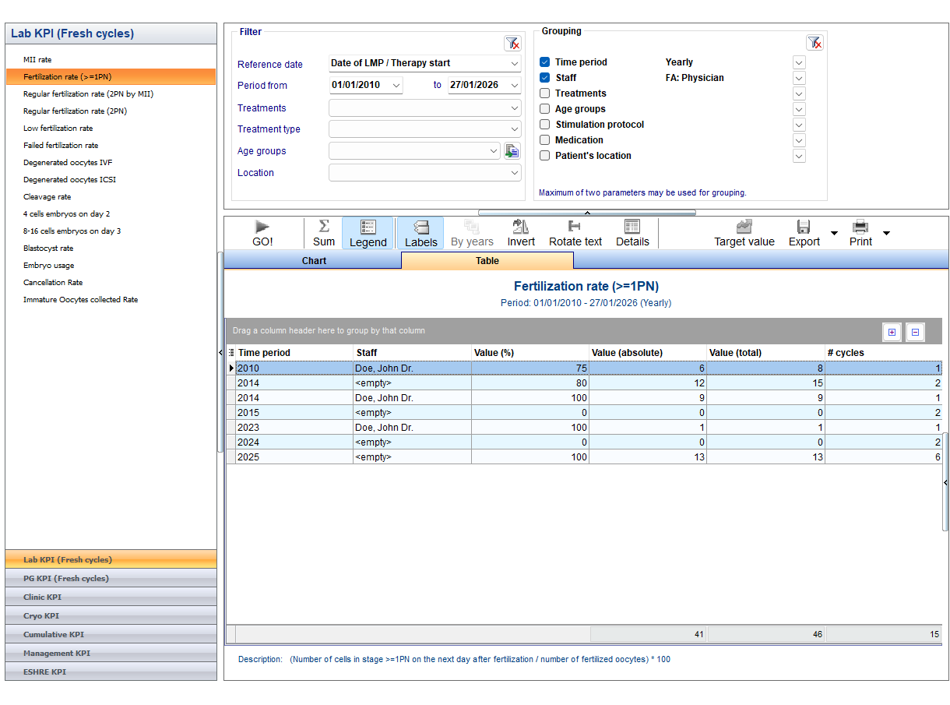Expand all table groups with plus icon
This screenshot has height=705, width=950.
tap(892, 332)
